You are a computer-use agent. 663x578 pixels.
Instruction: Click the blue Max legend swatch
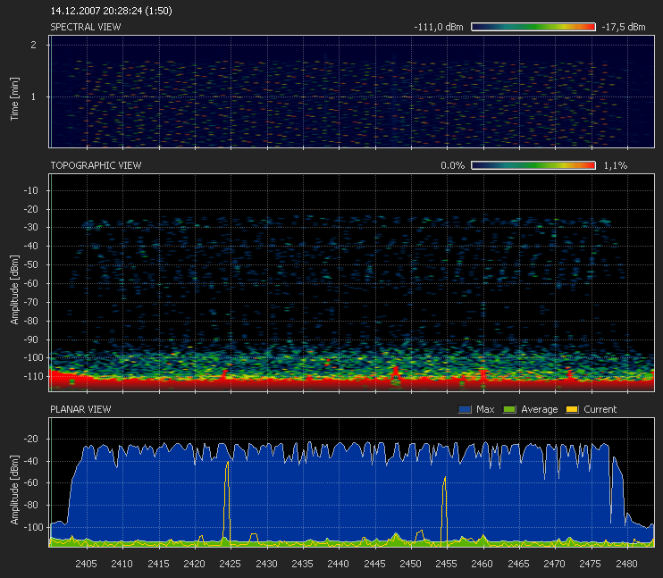pos(465,409)
